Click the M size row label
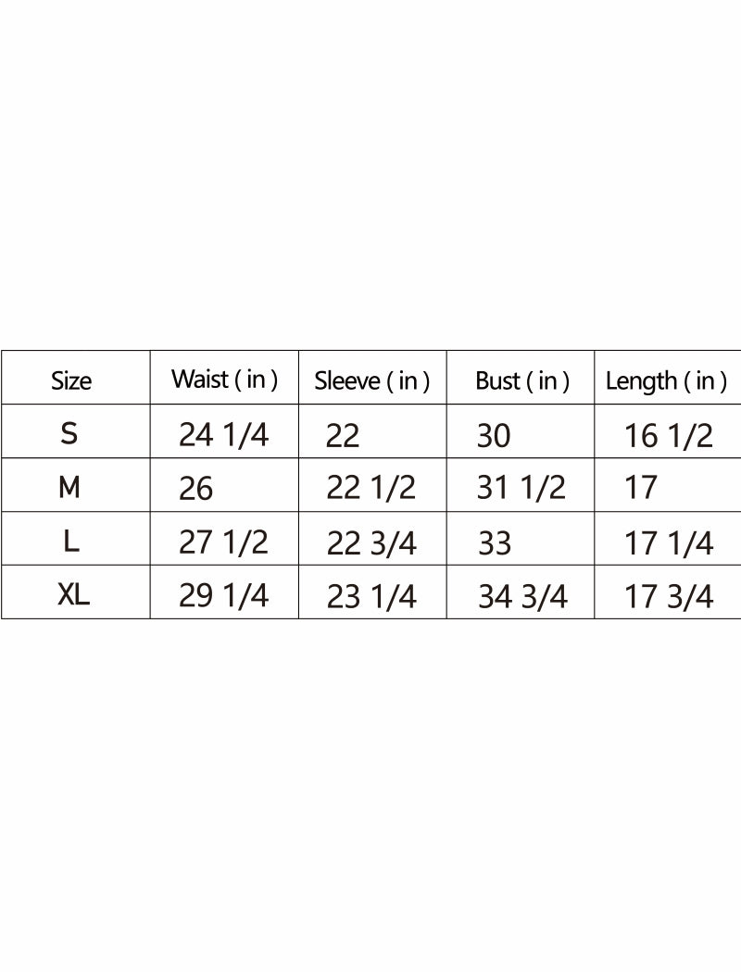 (x=69, y=487)
